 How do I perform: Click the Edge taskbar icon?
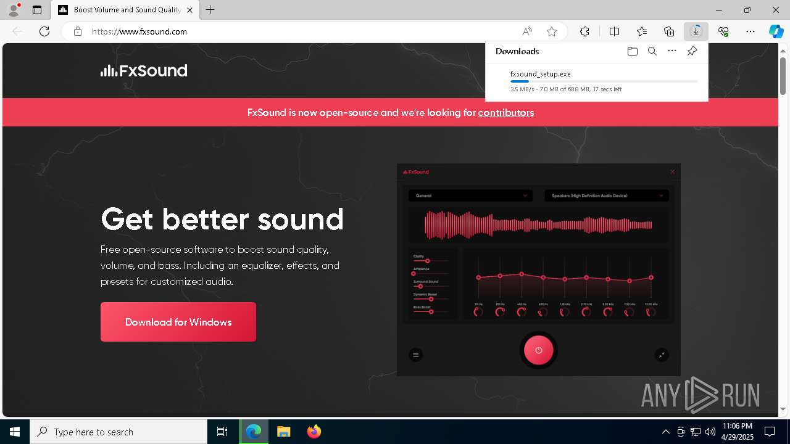pyautogui.click(x=254, y=432)
